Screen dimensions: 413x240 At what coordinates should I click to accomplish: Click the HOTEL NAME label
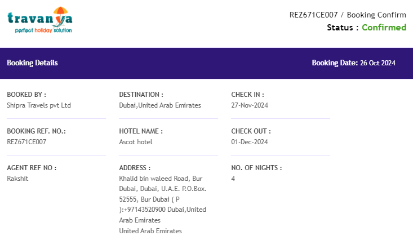point(141,131)
